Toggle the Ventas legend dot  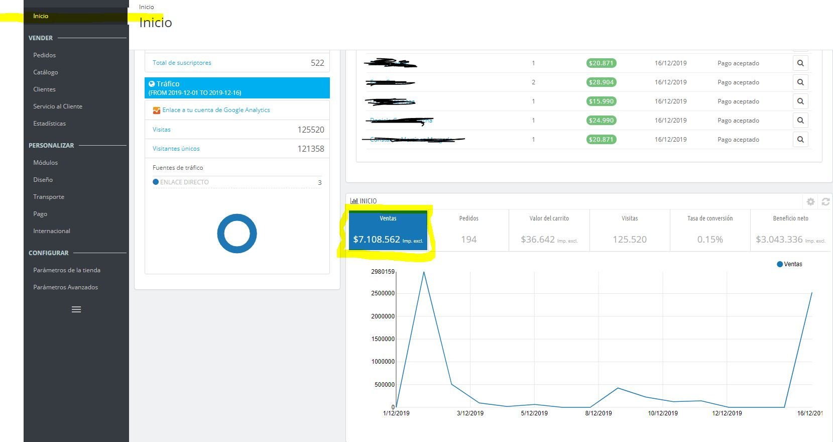(780, 264)
